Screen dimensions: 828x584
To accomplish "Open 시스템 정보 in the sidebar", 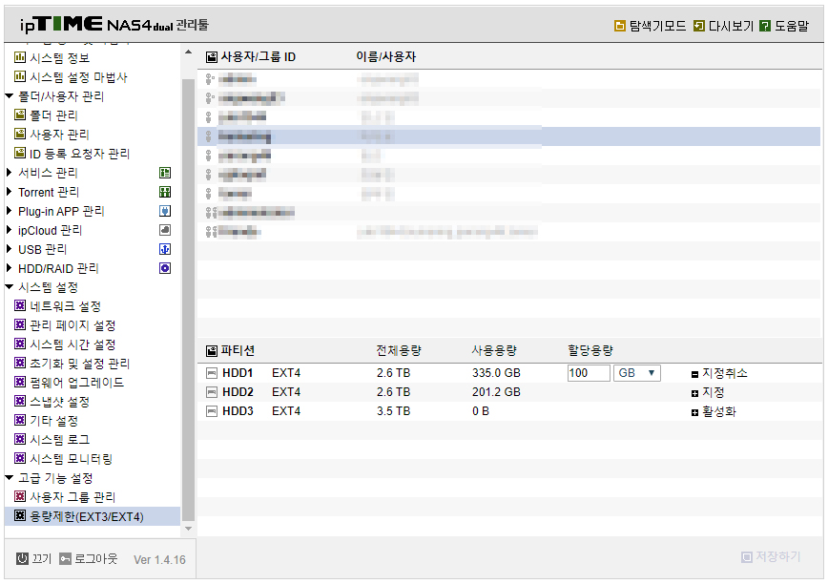I will [x=59, y=58].
